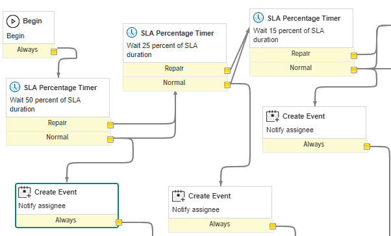Click calendar icon of right Create Event
Image resolution: width=391 pixels, height=236 pixels.
(x=273, y=116)
